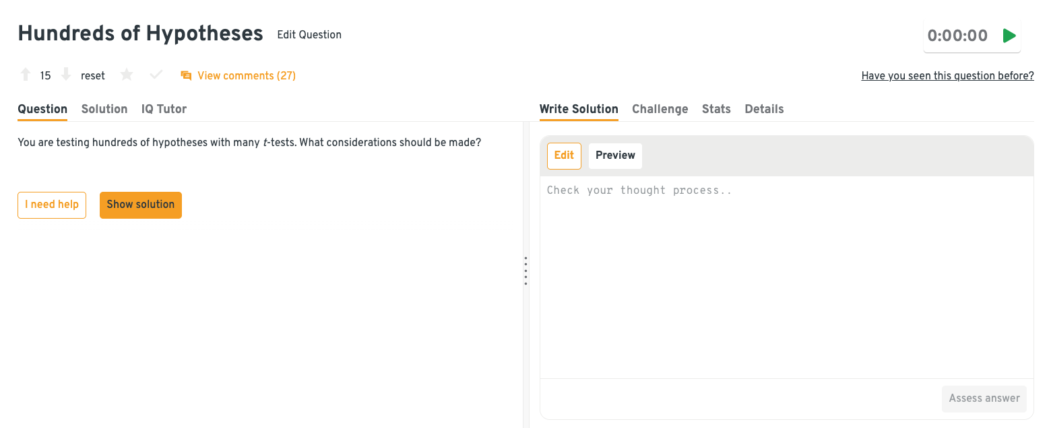This screenshot has height=428, width=1049.
Task: Toggle Preview mode in the solution editor
Action: (x=615, y=155)
